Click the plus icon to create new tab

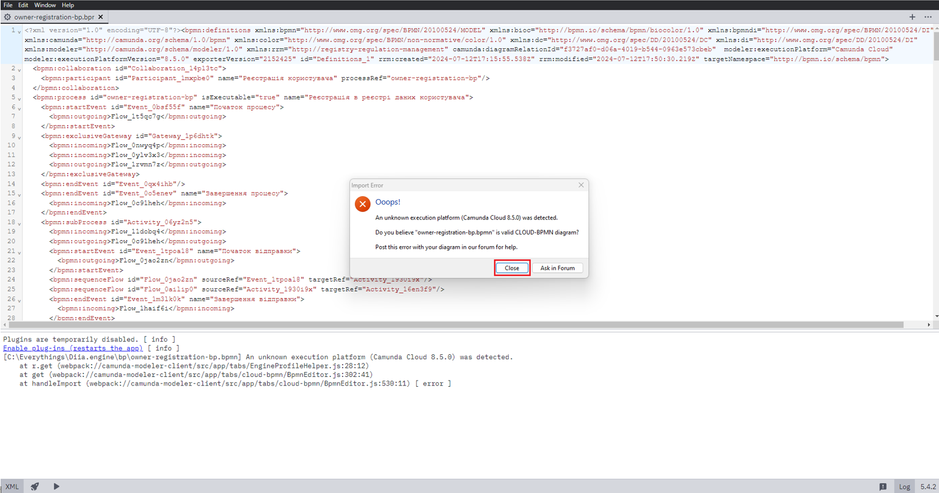pos(912,17)
